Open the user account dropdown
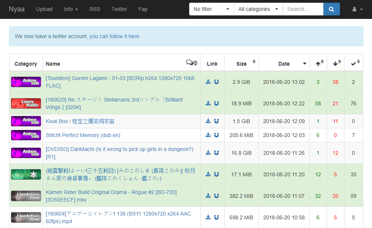This screenshot has width=372, height=228. [357, 9]
